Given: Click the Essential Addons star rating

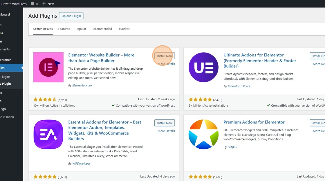Looking at the screenshot, I should 45,177.
